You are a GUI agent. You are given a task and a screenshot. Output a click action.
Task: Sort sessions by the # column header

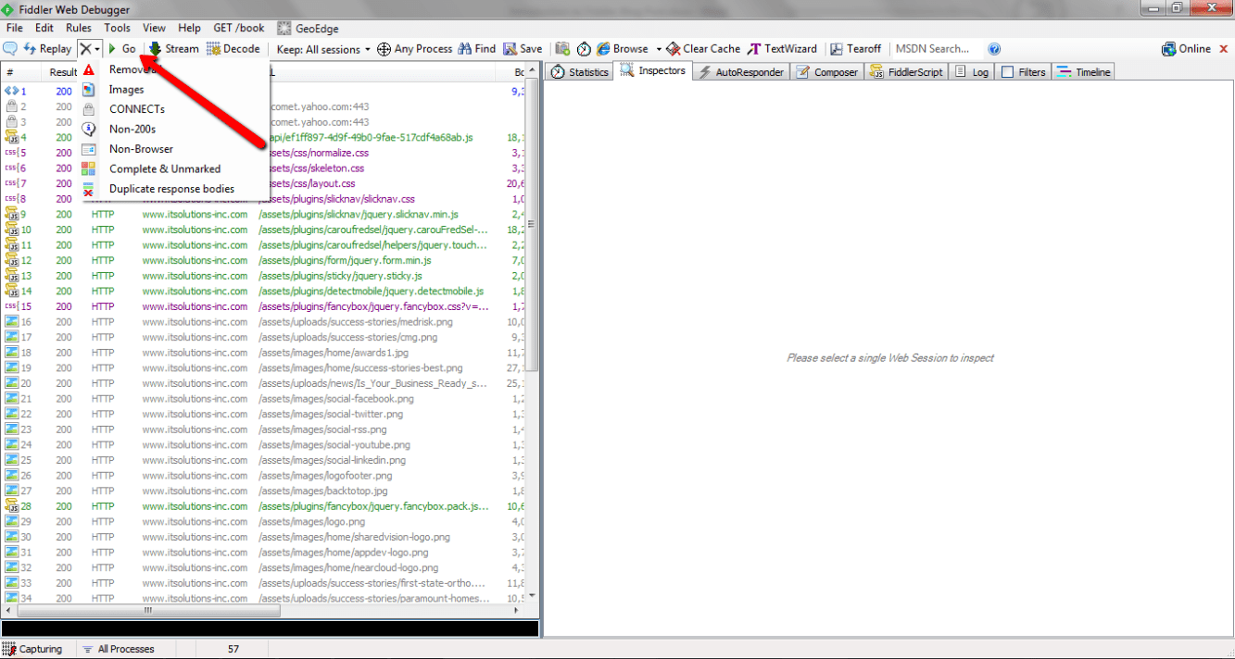(x=23, y=72)
